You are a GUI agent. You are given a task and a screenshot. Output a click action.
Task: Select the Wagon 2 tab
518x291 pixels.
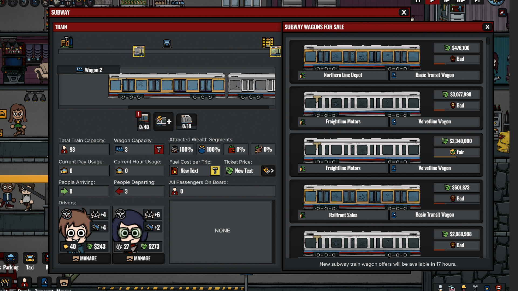click(x=89, y=70)
